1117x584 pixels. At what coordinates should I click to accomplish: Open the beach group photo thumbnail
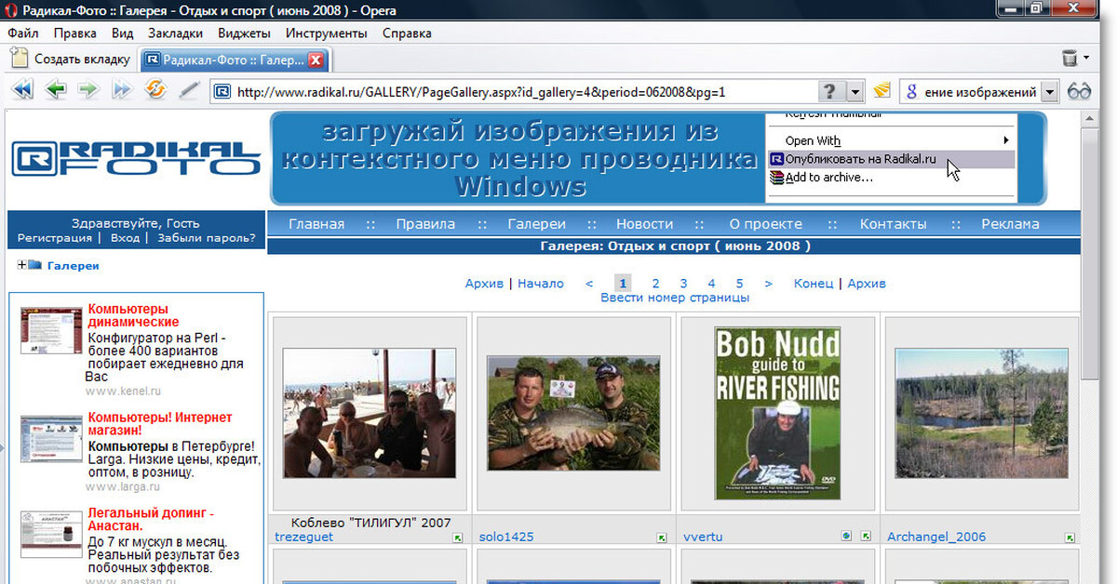[x=370, y=413]
